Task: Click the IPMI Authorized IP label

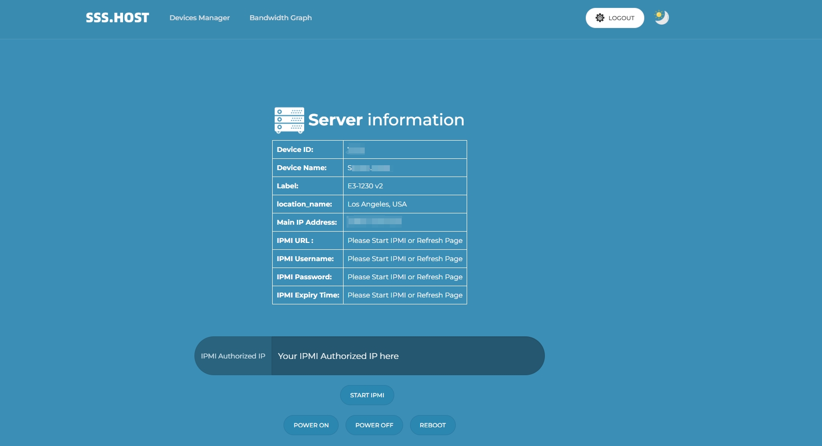Action: tap(233, 356)
